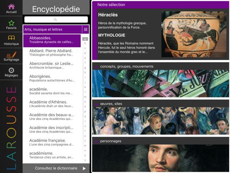Select the Académie française entry
This screenshot has height=173, width=230.
coord(52,142)
